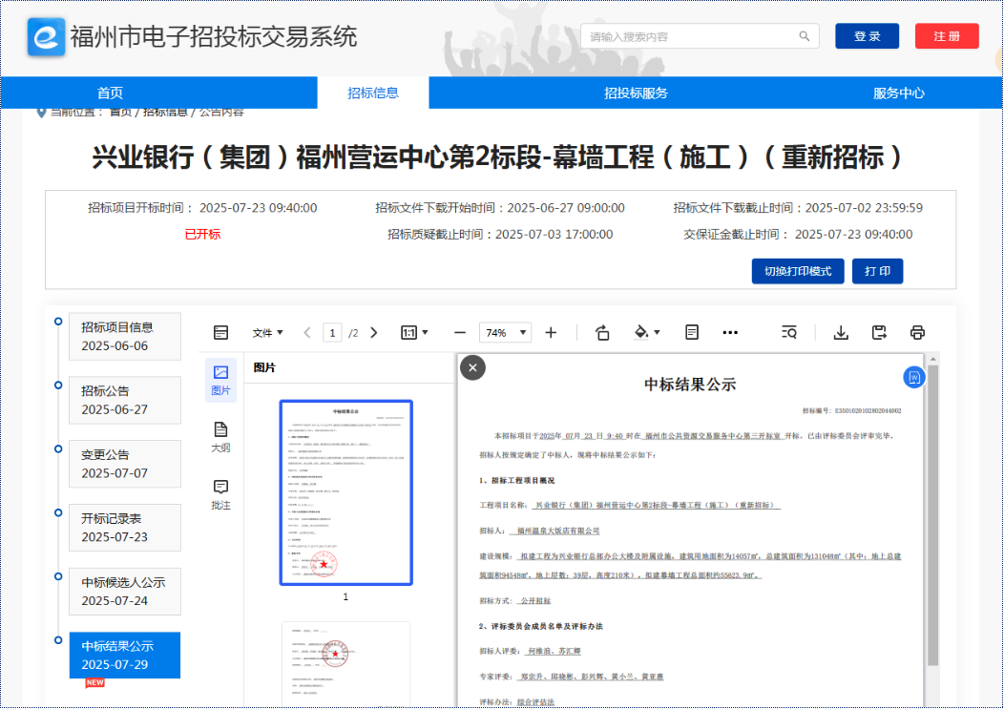1004x709 pixels.
Task: Open the find in document icon
Action: point(789,332)
